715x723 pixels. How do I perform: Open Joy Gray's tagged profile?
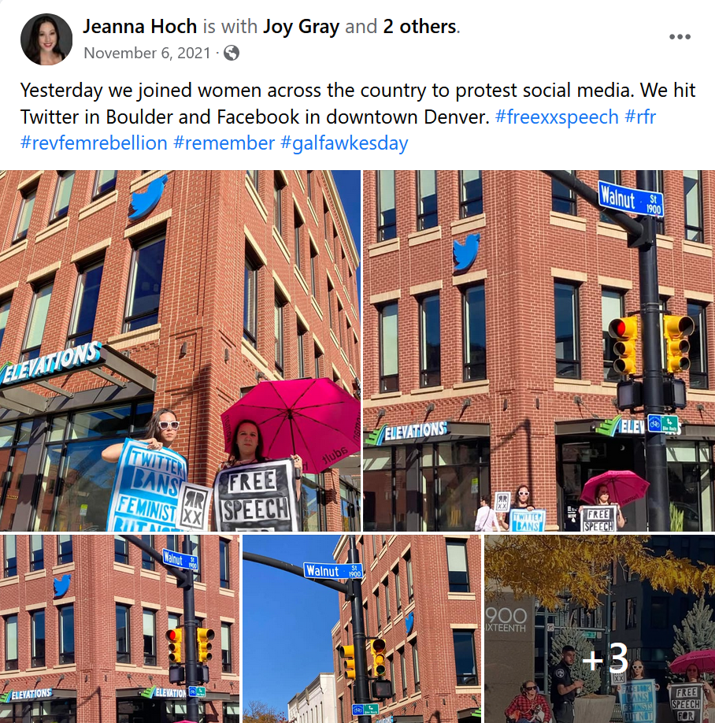pyautogui.click(x=301, y=26)
